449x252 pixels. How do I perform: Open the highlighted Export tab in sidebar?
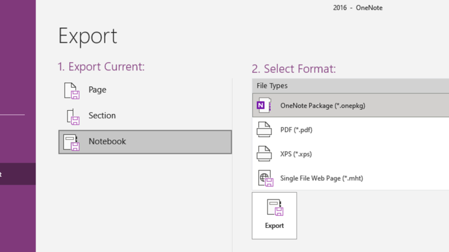[x=18, y=174]
